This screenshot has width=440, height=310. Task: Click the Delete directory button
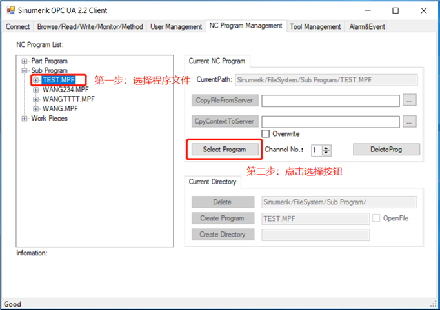click(223, 202)
